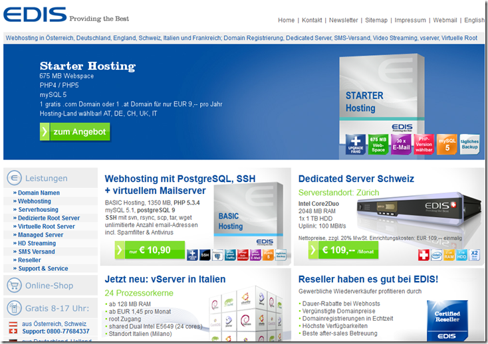Click the red Subdomains badge under Basic Hosting
This screenshot has width=488, height=344.
[243, 255]
